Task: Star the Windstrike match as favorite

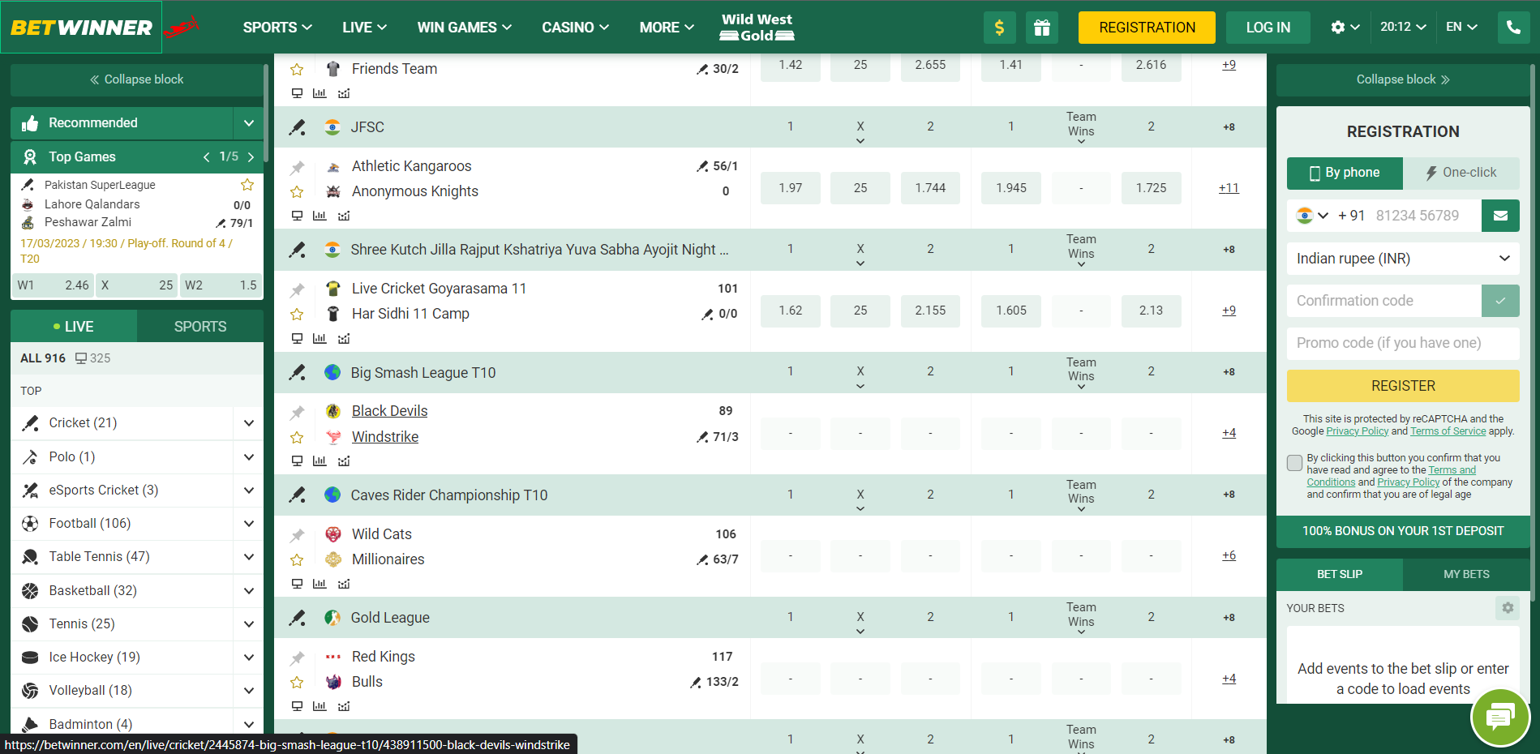Action: (298, 438)
